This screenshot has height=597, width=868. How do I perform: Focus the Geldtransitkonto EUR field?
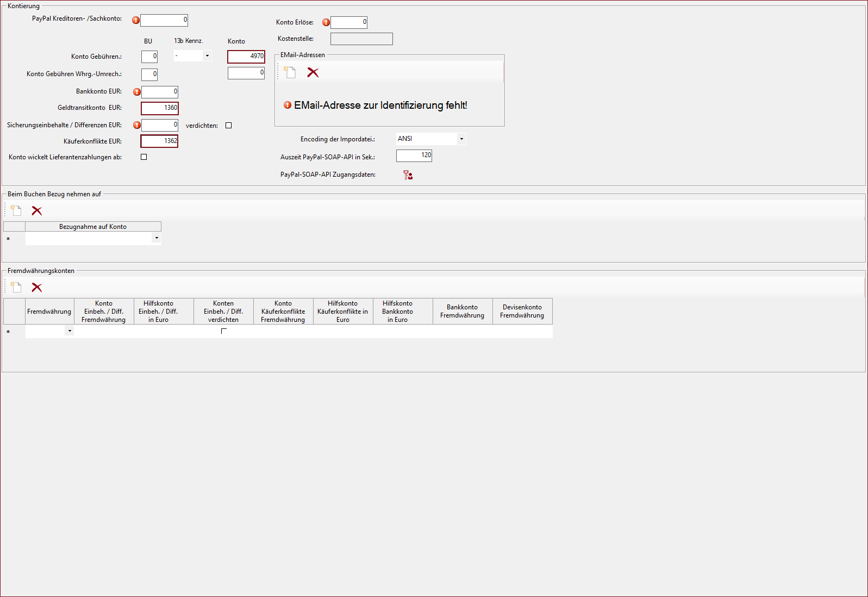coord(160,108)
